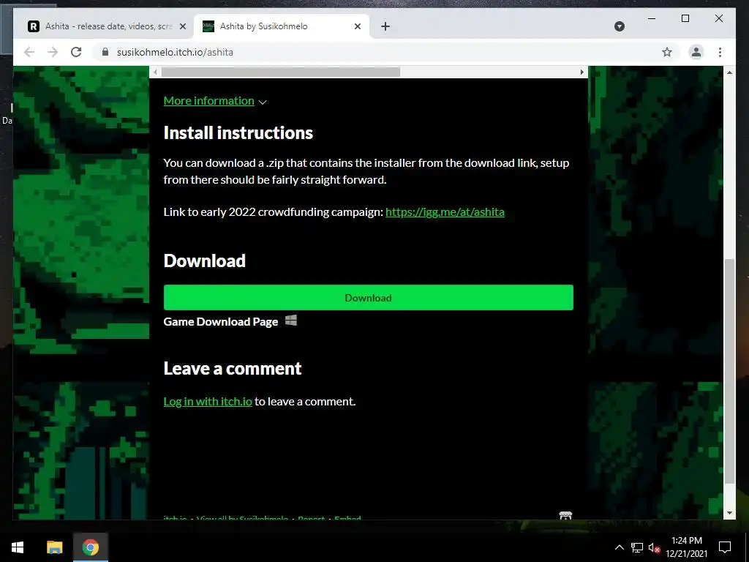Bookmark this page with the star icon

(x=667, y=52)
